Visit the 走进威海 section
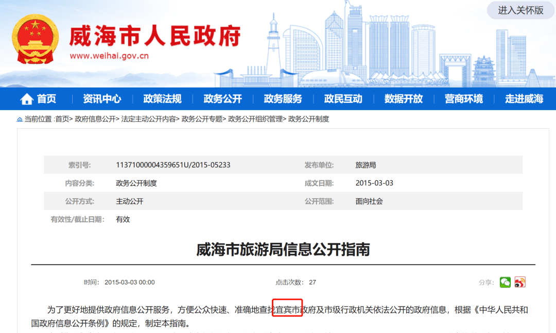The width and height of the screenshot is (556, 333). (x=524, y=99)
